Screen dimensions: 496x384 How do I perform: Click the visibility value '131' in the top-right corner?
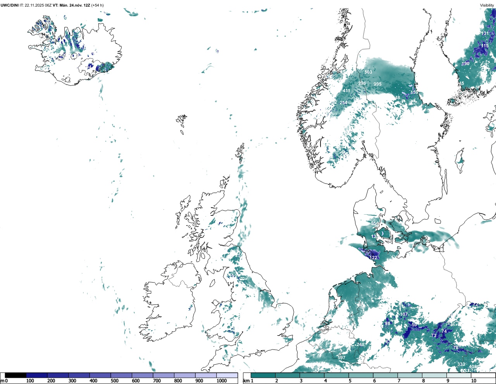coord(485,34)
